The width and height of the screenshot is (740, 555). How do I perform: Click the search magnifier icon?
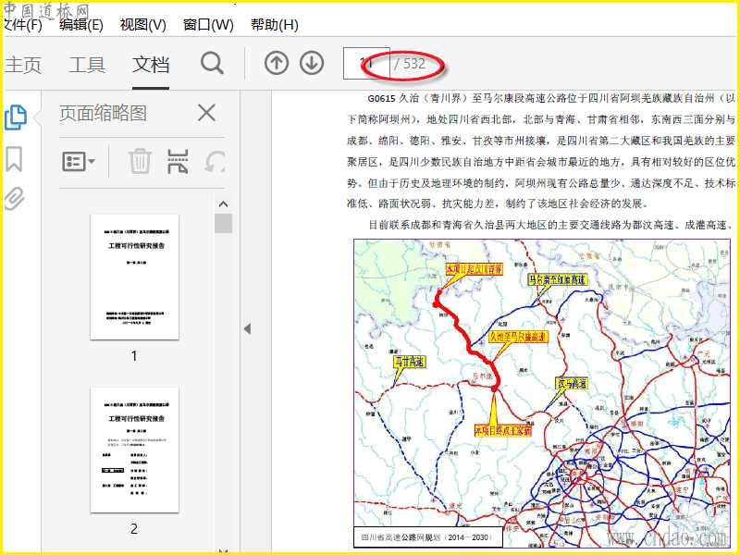click(x=212, y=63)
